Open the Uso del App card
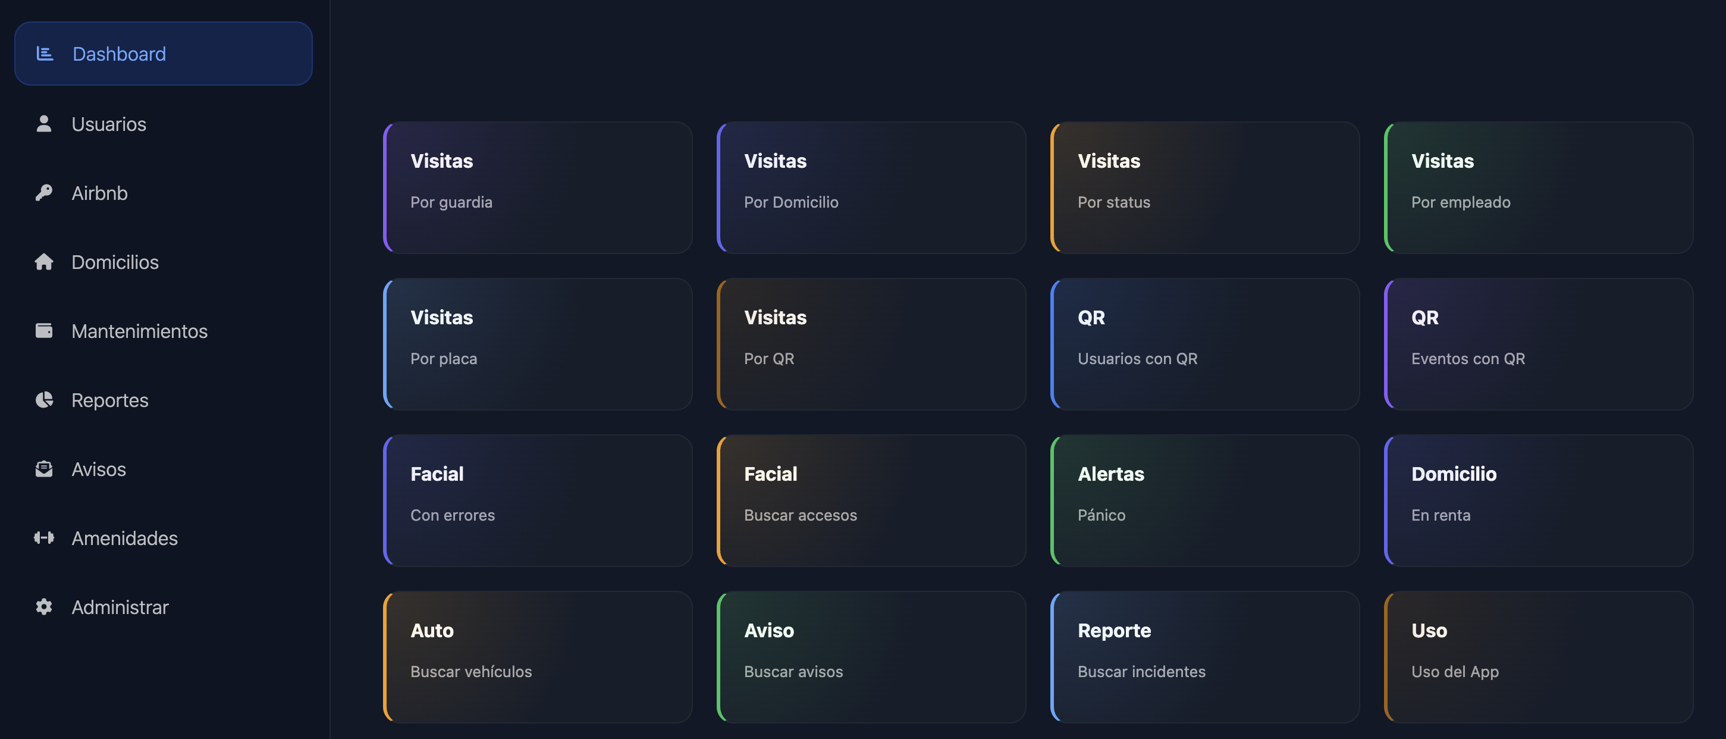 [x=1539, y=657]
